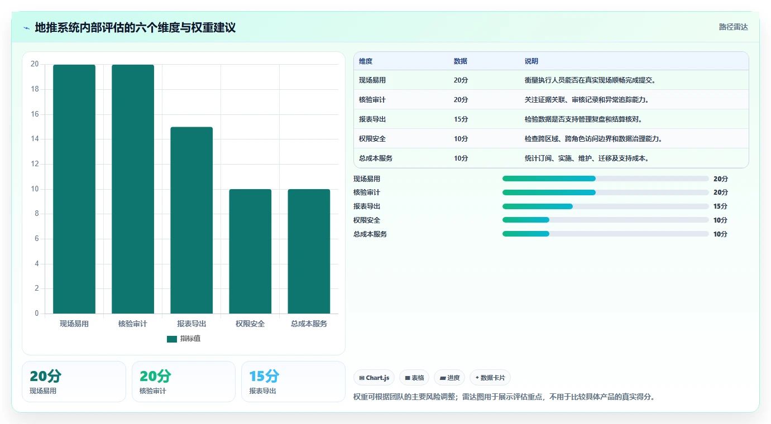This screenshot has width=771, height=424.
Task: Click 权限安全 in the table
Action: [x=372, y=139]
